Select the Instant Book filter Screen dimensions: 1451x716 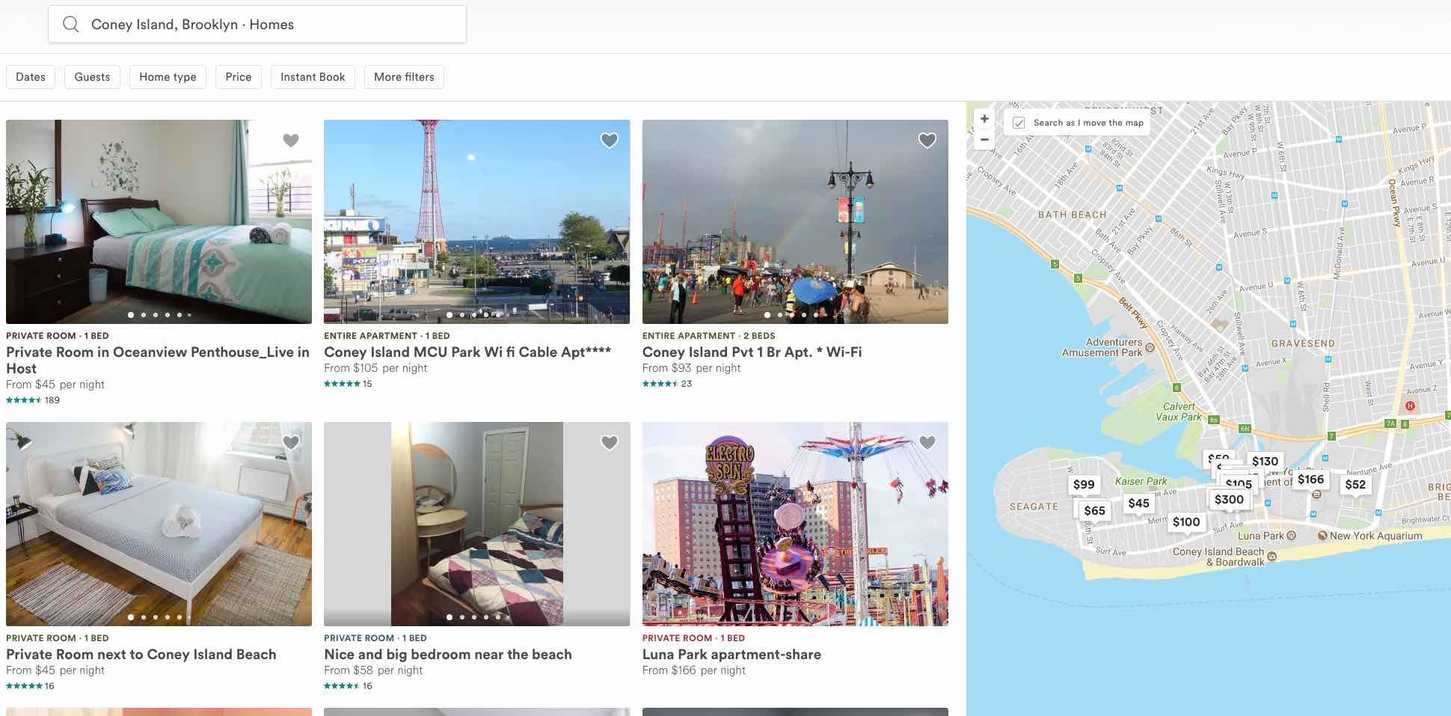point(313,76)
